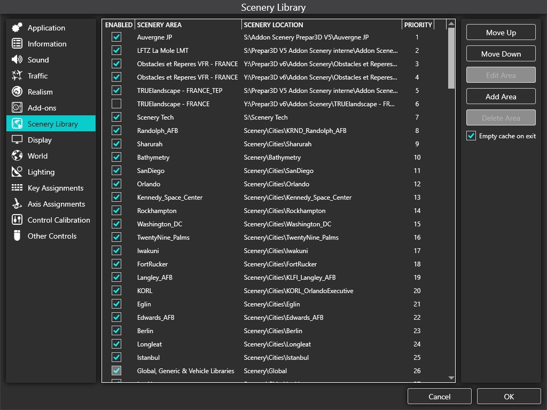Click the Key Assignments keyboard icon
Viewport: 547px width, 410px height.
click(x=17, y=188)
